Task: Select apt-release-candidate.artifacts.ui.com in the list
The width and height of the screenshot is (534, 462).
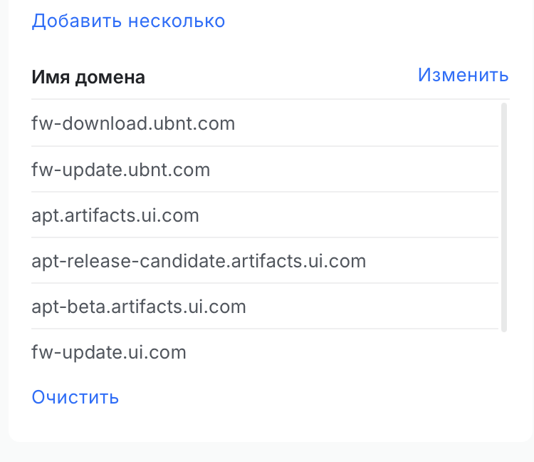Action: tap(199, 261)
